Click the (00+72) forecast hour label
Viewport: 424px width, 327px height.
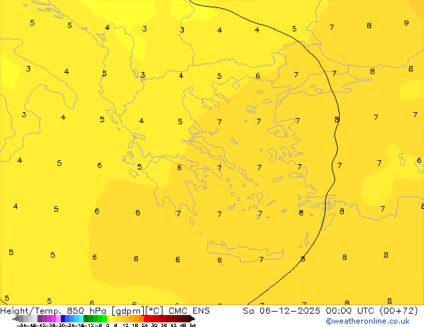tap(398, 310)
